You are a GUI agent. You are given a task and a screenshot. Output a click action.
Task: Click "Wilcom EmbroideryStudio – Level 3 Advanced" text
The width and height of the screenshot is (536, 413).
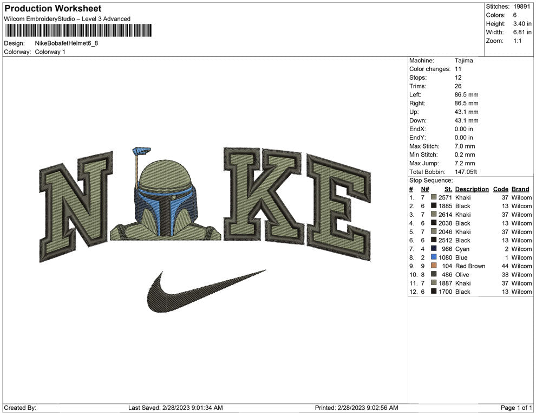67,19
